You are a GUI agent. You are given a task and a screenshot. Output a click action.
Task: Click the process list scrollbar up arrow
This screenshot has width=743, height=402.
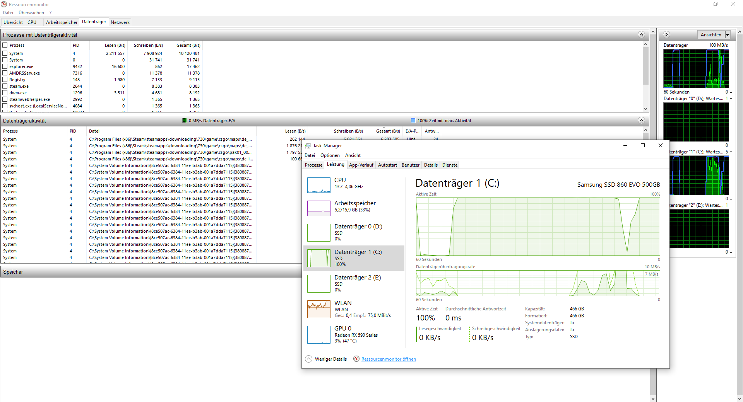tap(645, 44)
